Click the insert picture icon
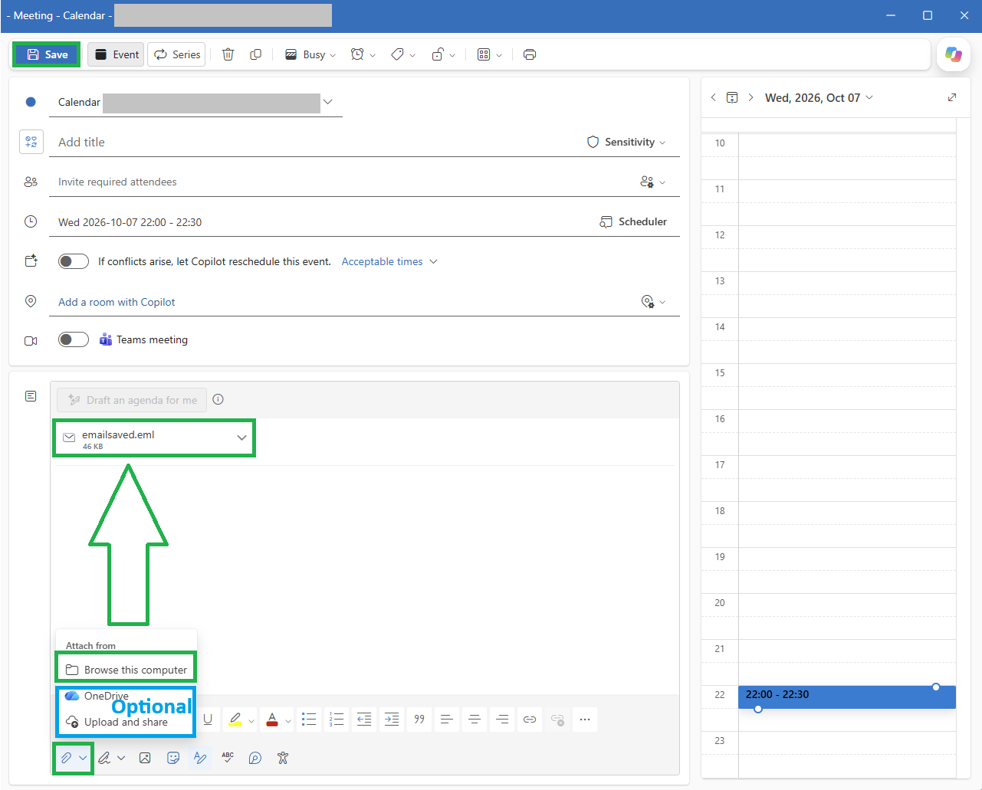The image size is (982, 790). pyautogui.click(x=145, y=758)
